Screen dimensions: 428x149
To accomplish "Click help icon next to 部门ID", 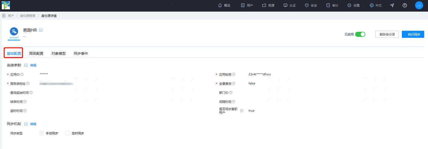I will tap(231, 93).
